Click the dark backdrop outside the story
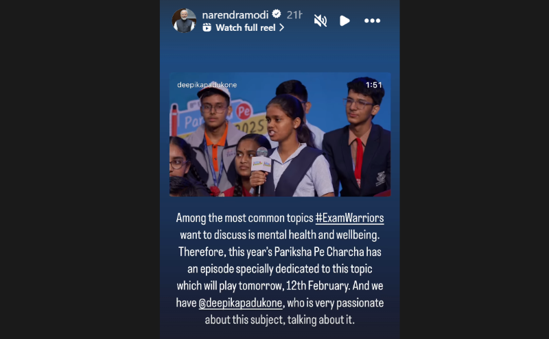The image size is (549, 339). pyautogui.click(x=80, y=170)
